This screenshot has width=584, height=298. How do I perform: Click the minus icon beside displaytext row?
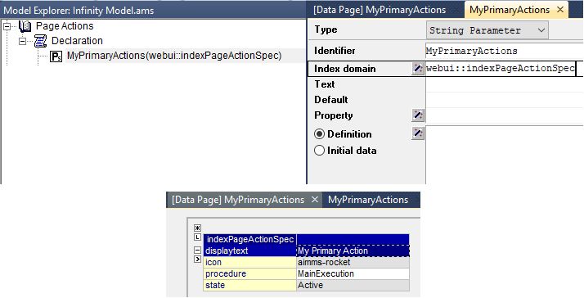[x=197, y=251]
